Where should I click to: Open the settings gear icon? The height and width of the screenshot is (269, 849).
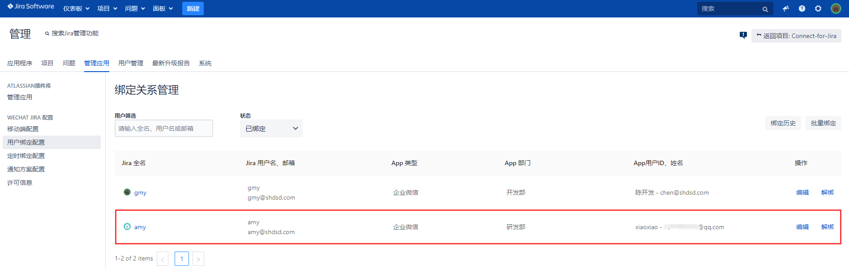click(818, 9)
